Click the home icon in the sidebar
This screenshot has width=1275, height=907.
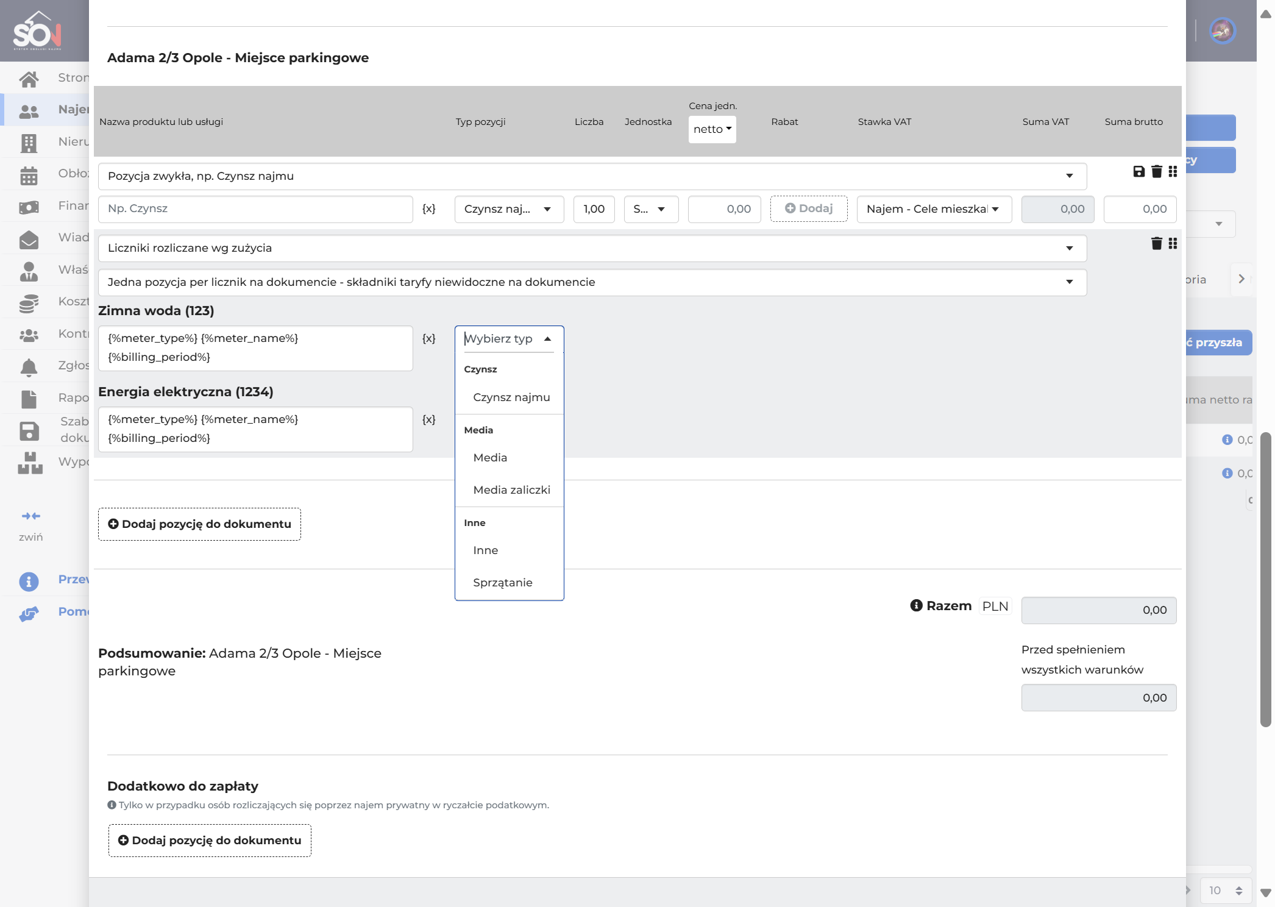[29, 79]
